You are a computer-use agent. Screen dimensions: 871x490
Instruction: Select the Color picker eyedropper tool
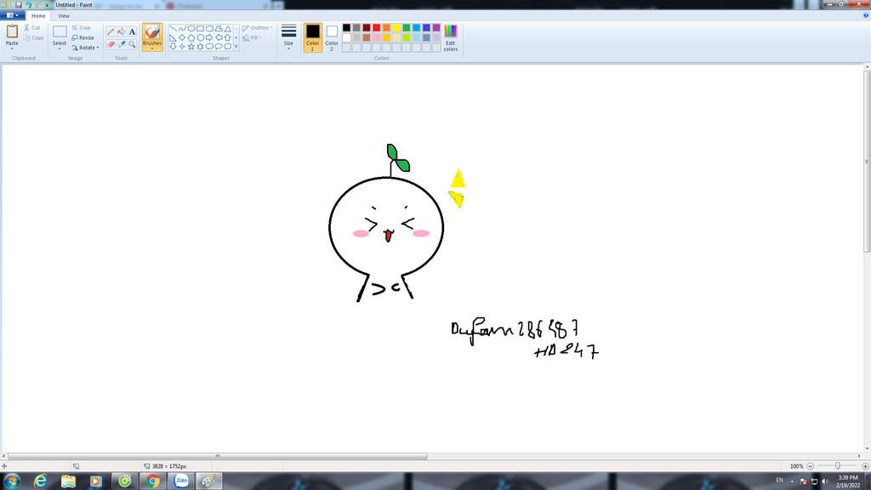click(x=121, y=44)
